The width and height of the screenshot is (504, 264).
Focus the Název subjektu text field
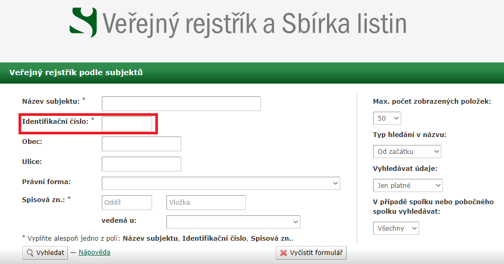pyautogui.click(x=181, y=104)
